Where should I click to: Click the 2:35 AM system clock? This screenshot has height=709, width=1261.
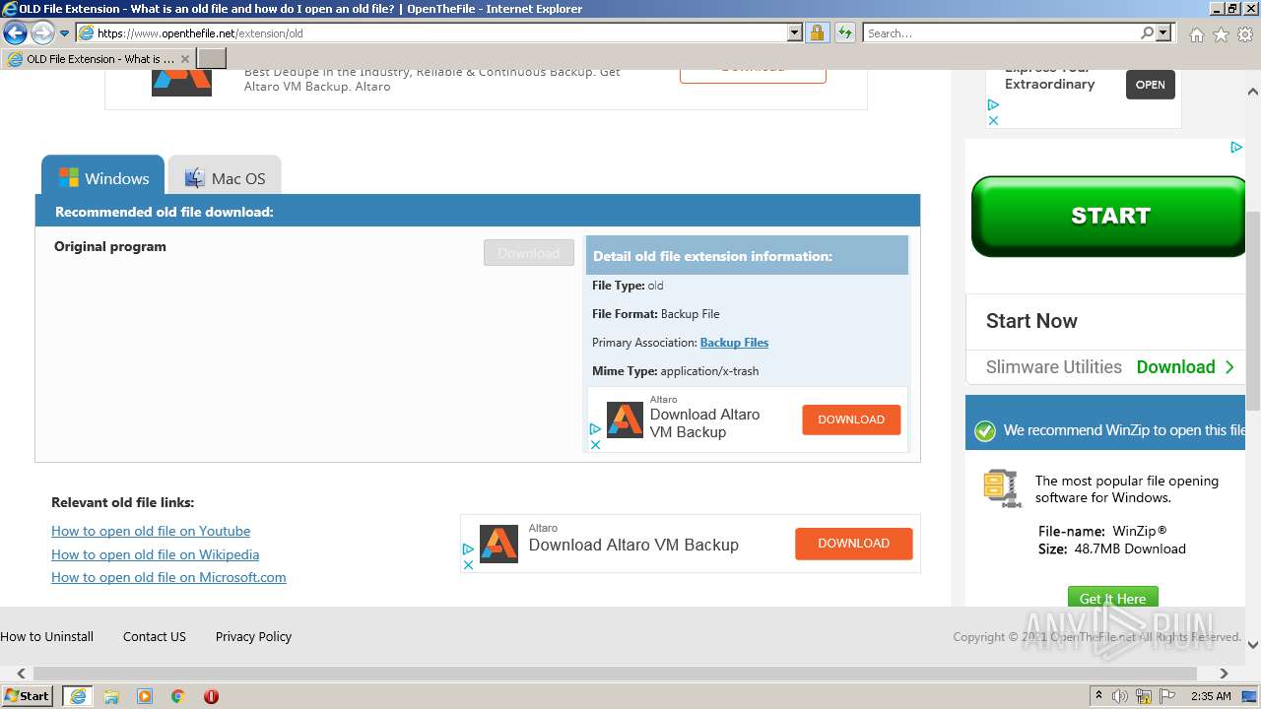[x=1211, y=696]
